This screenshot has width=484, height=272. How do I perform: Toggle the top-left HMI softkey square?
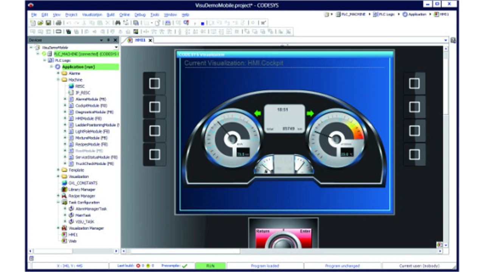(x=154, y=83)
